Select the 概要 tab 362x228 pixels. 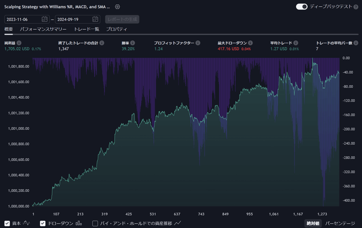tap(9, 29)
